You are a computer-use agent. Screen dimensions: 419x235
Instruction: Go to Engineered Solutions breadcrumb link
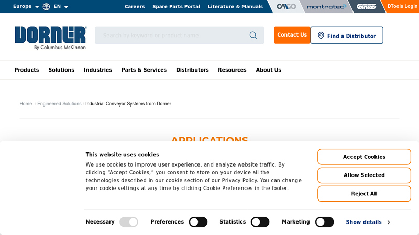[59, 104]
